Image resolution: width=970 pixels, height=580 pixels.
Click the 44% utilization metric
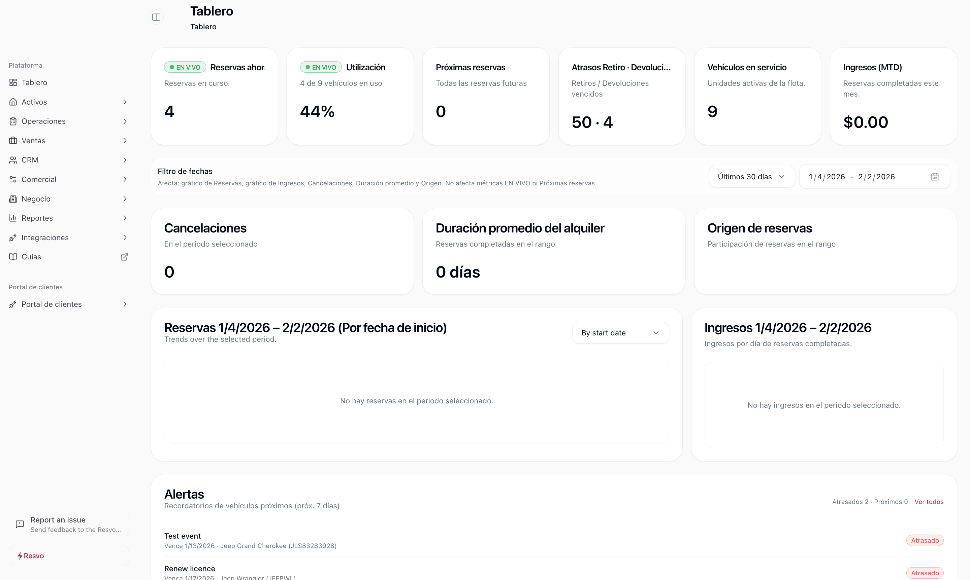tap(317, 111)
